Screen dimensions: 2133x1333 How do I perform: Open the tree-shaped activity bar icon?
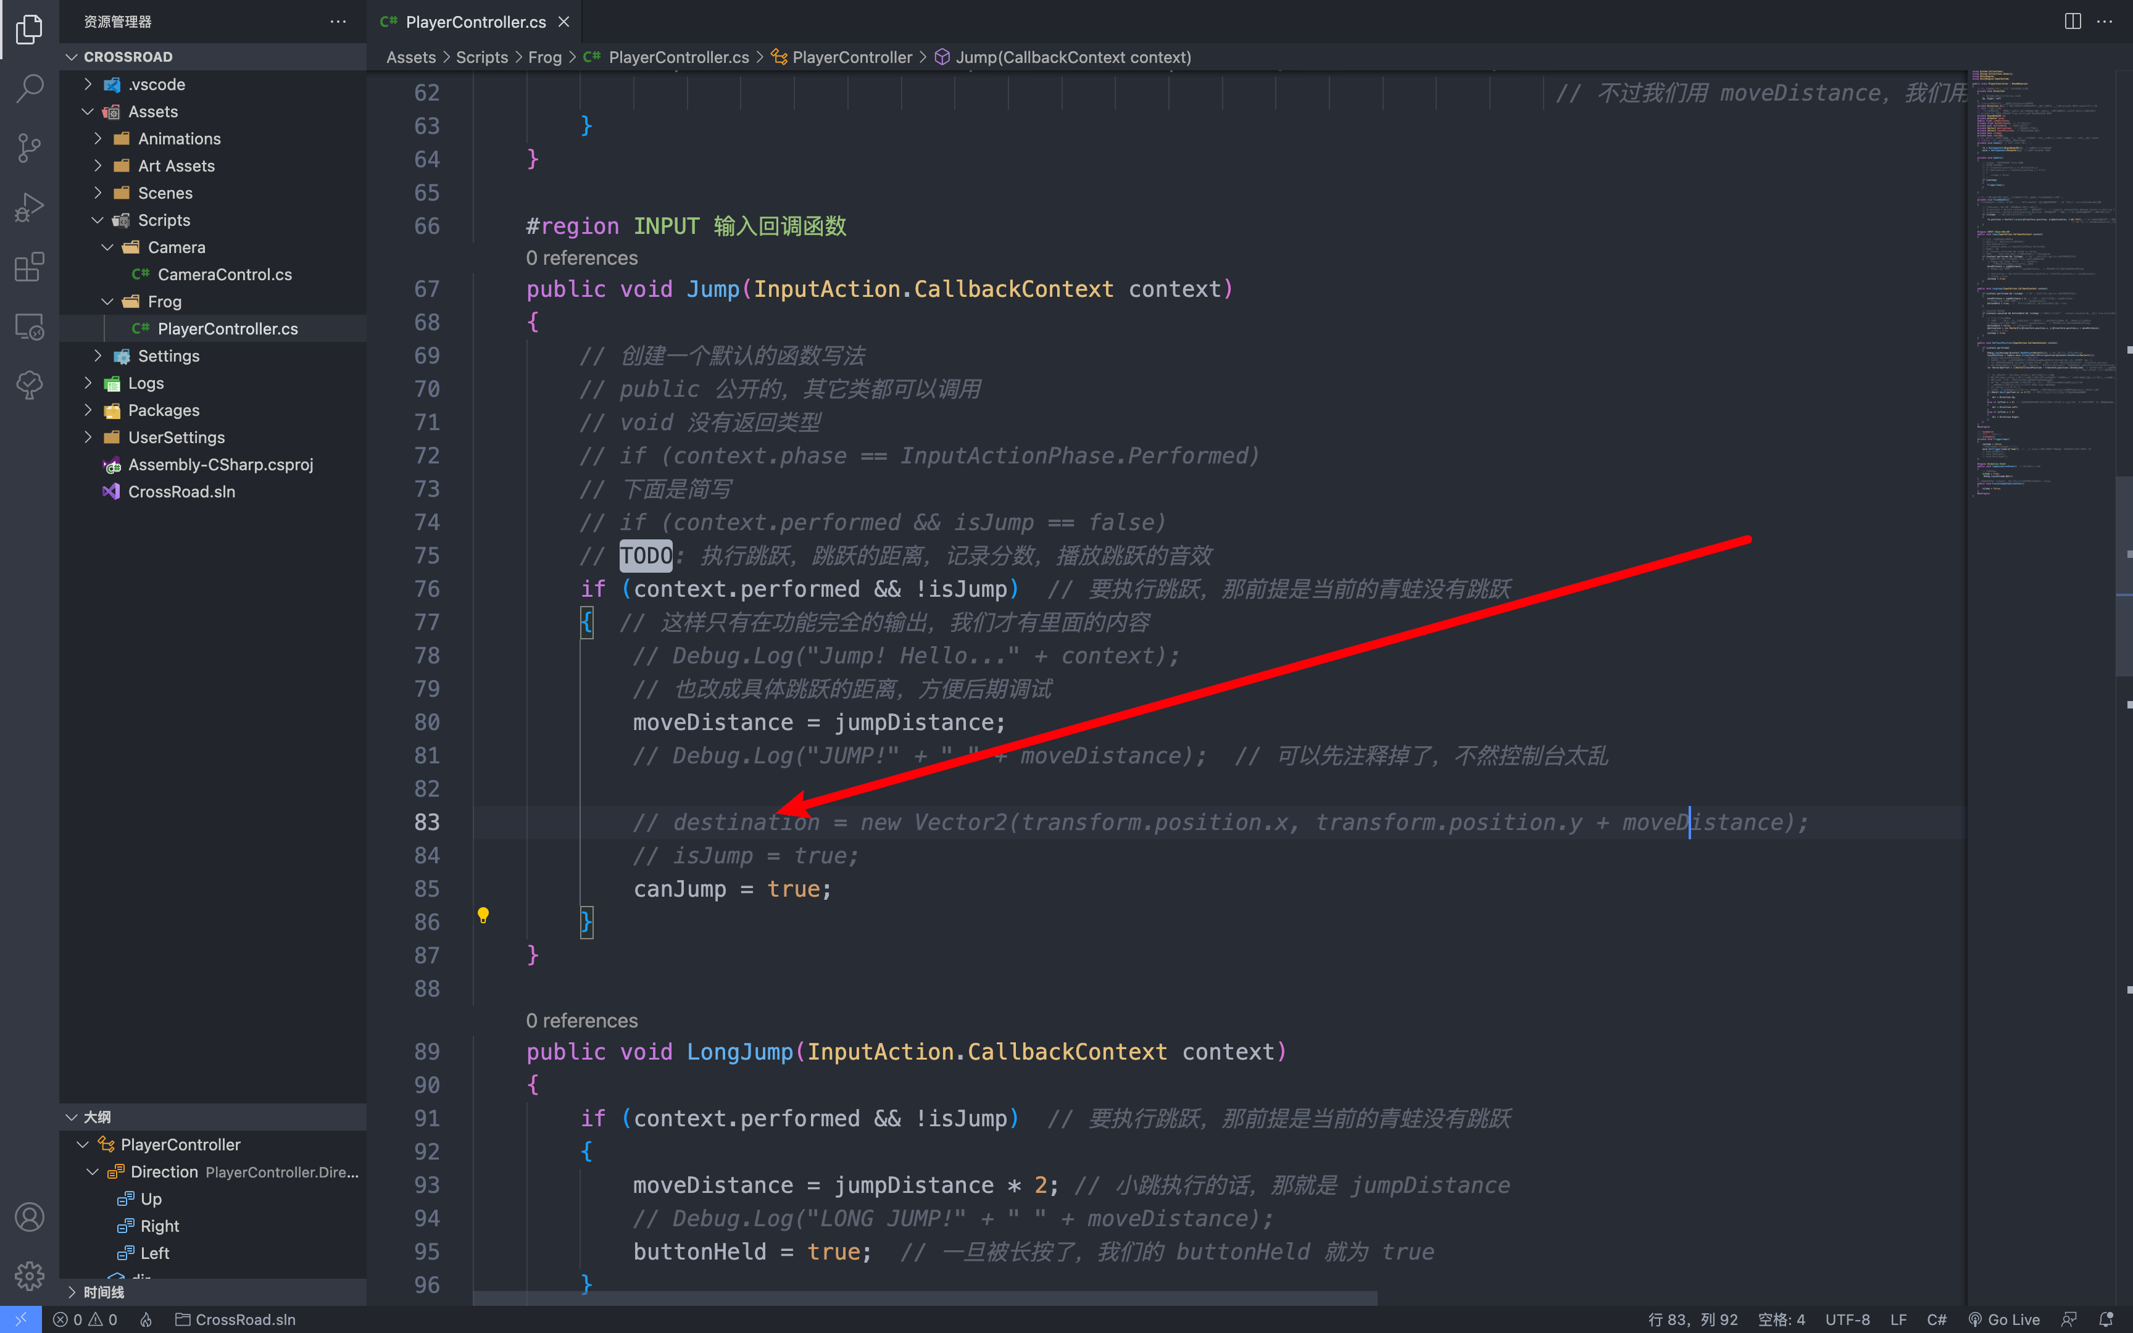click(29, 385)
